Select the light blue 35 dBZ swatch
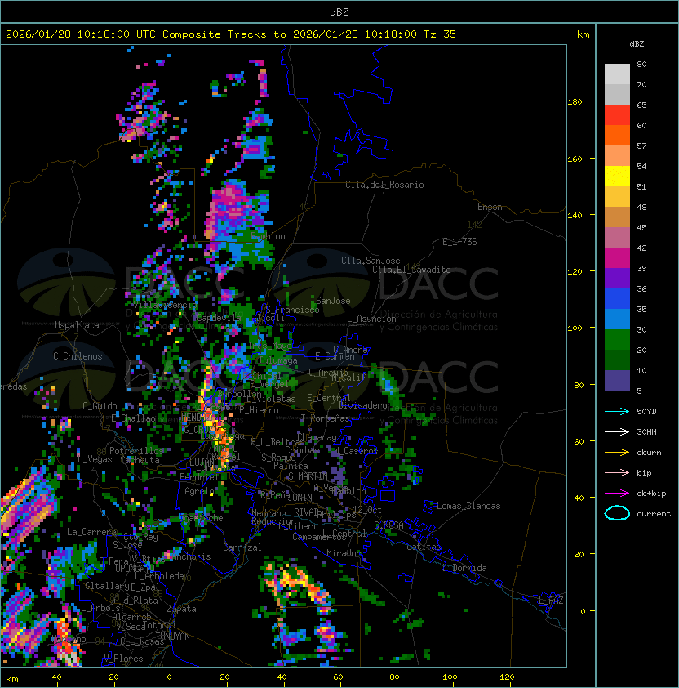 click(x=617, y=319)
